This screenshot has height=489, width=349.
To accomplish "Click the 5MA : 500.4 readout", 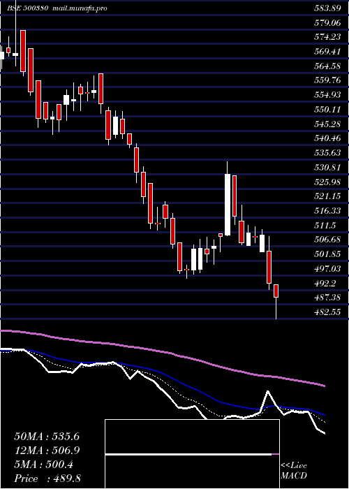I will click(43, 465).
